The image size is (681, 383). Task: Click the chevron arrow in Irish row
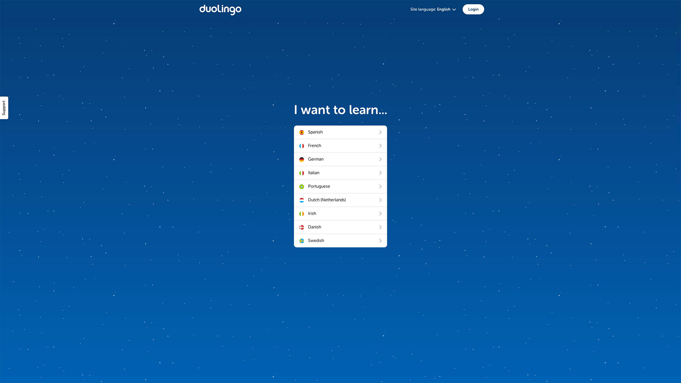(380, 213)
